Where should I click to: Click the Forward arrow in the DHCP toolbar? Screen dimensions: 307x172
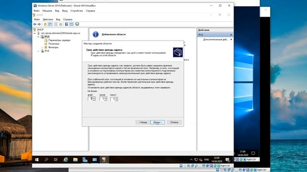point(39,24)
